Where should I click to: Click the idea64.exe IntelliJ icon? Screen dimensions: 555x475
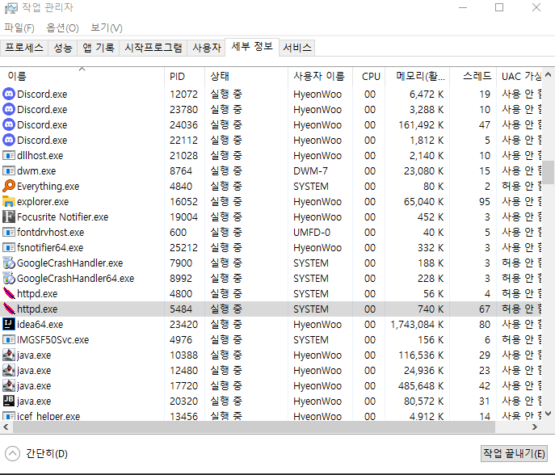tap(9, 324)
